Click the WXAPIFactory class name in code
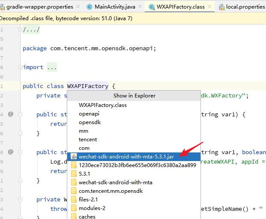This screenshot has height=219, width=266. (88, 86)
